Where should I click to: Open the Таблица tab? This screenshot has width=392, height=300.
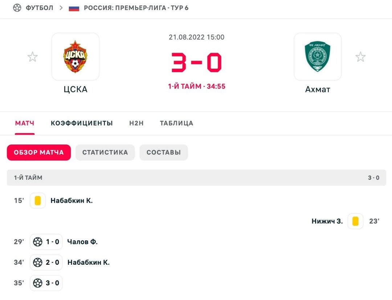point(176,123)
